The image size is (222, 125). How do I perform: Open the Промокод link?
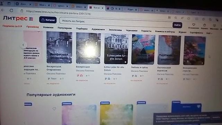(32, 27)
